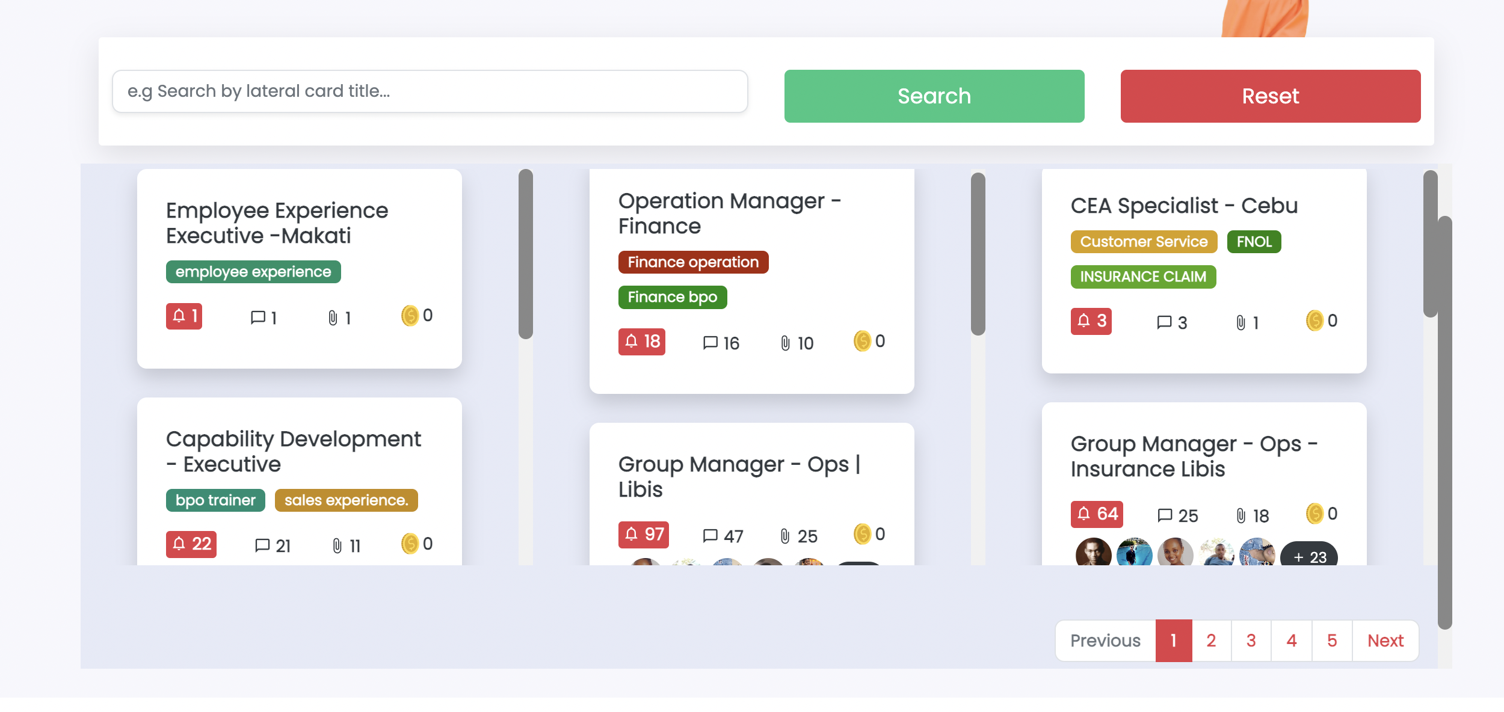Click the +23 more members badge
The width and height of the screenshot is (1504, 712).
1309,556
